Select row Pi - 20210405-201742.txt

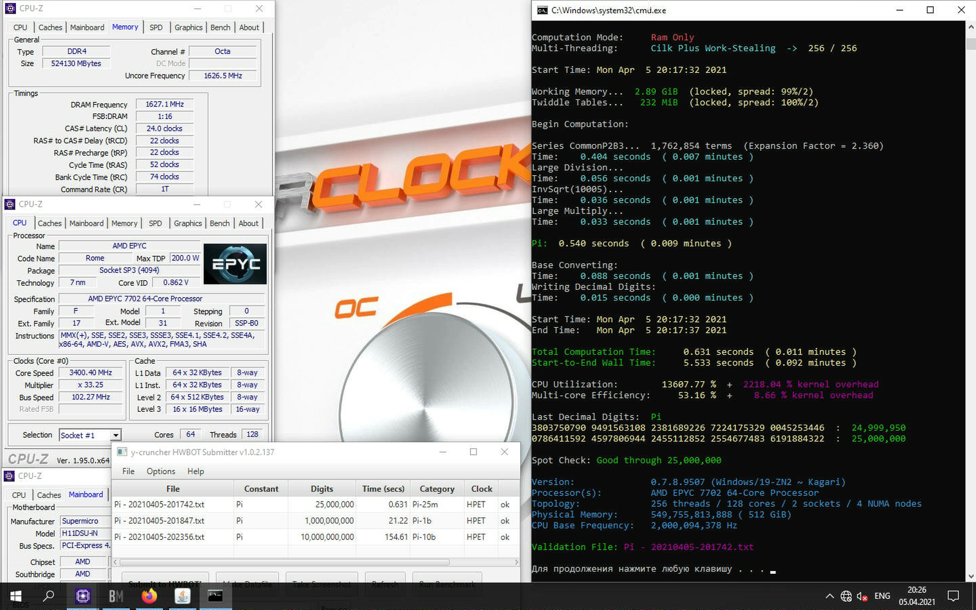[316, 504]
